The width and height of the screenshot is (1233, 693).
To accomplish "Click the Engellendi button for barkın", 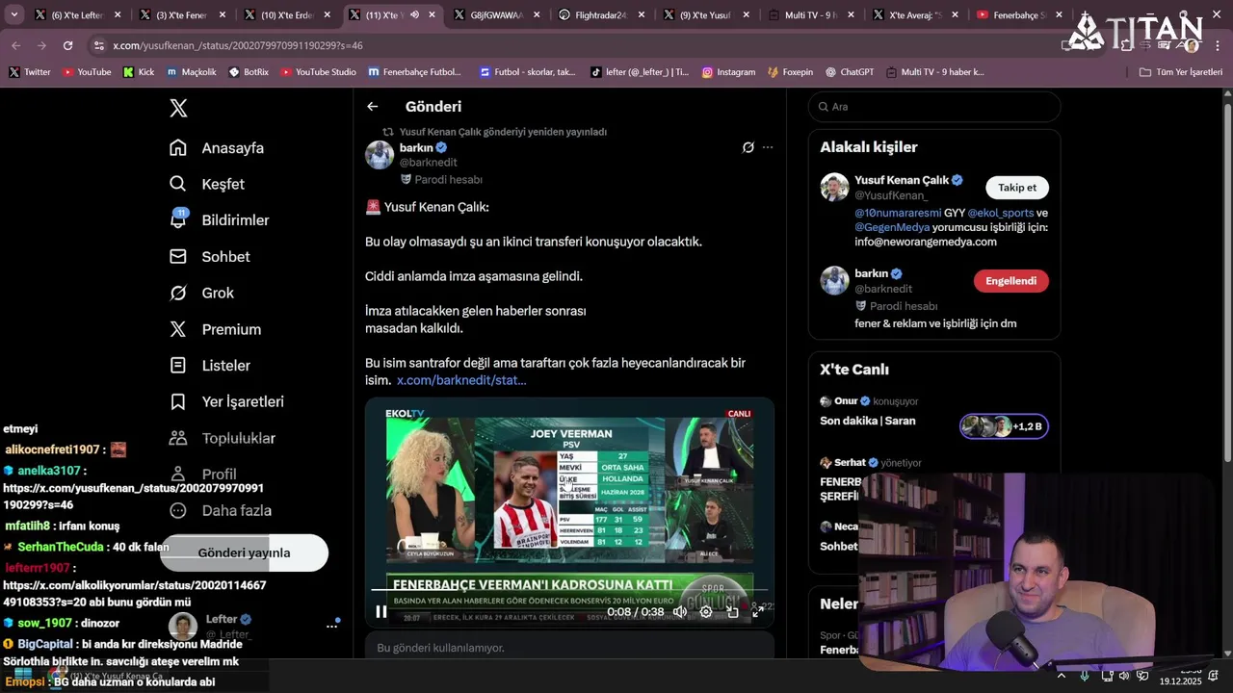I will tap(1010, 281).
